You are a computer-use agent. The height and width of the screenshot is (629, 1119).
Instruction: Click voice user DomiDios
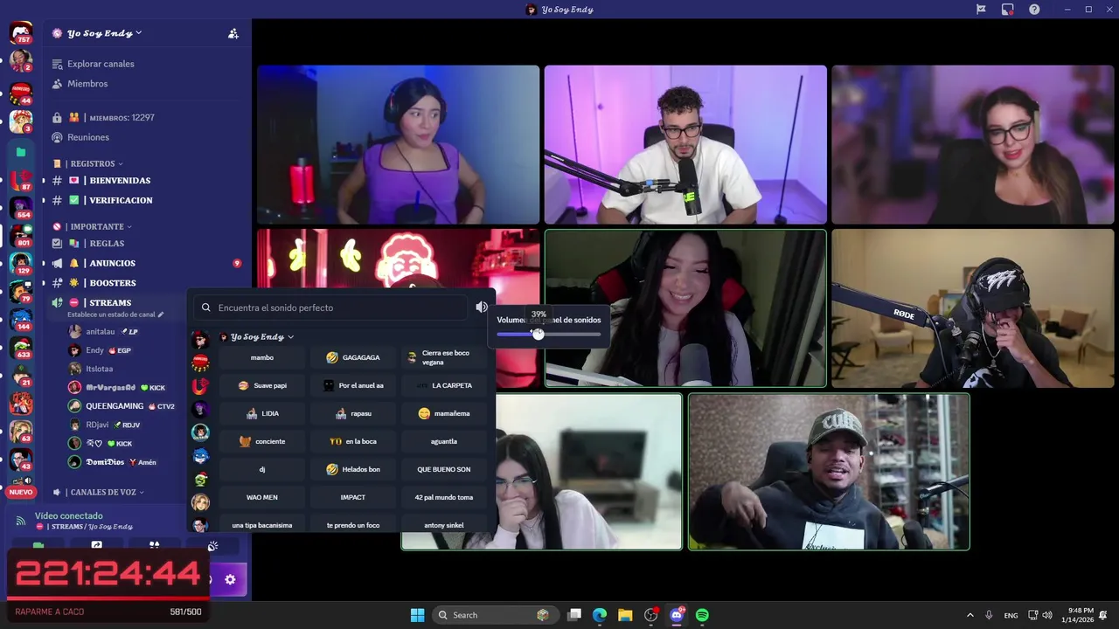pyautogui.click(x=112, y=462)
